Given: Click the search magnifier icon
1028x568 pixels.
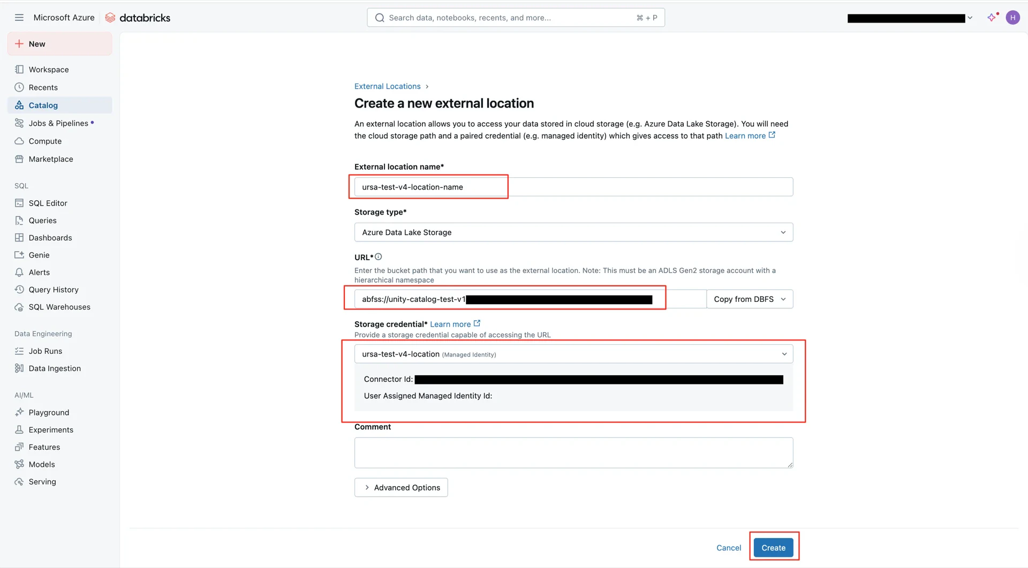Looking at the screenshot, I should (380, 18).
